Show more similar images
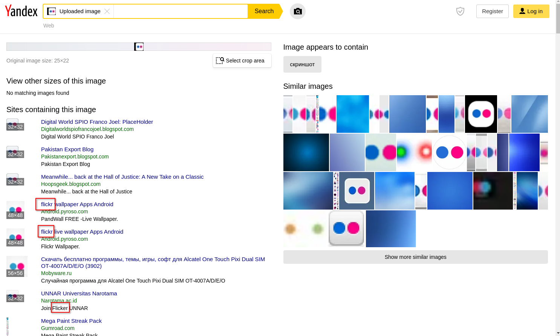The image size is (560, 336). 415,257
